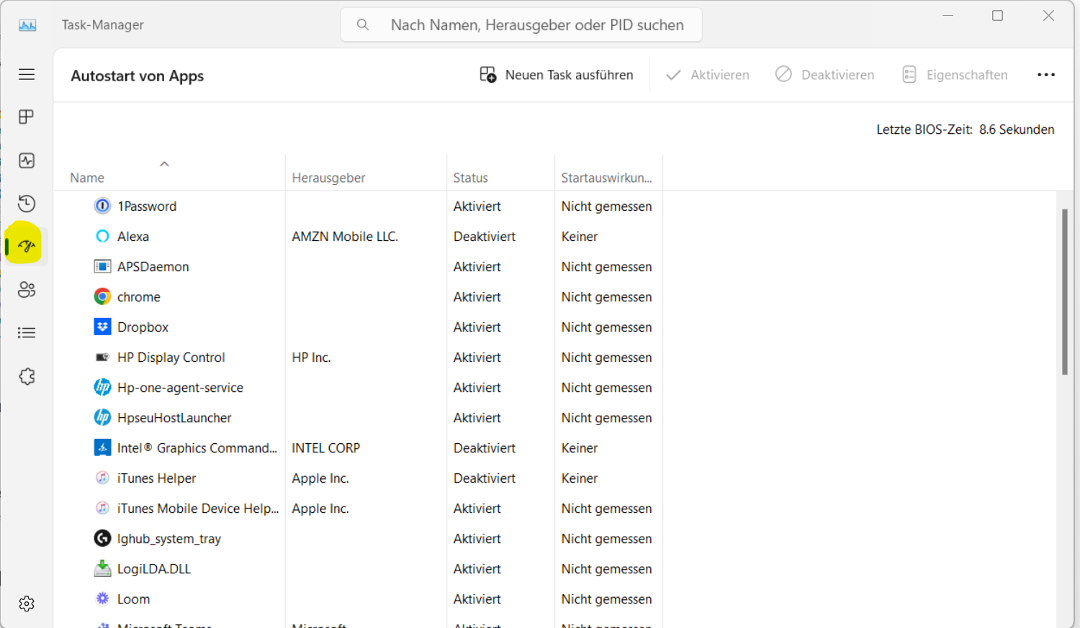1080x628 pixels.
Task: Click the iTunes Mobile Device Helper icon
Action: coord(103,509)
